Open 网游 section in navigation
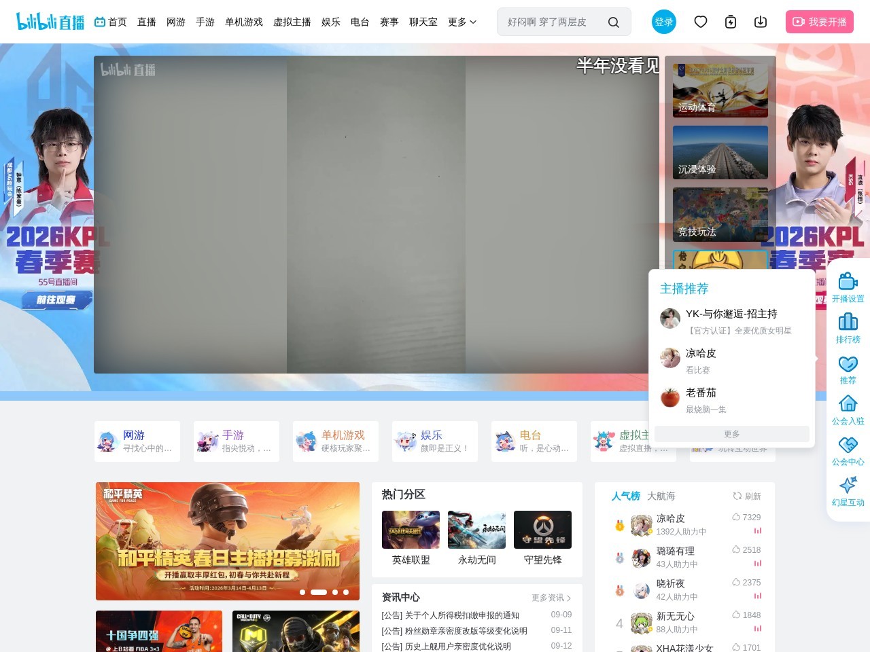Image resolution: width=870 pixels, height=652 pixels. [176, 21]
